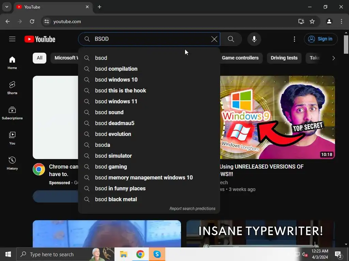Viewport: 349px width, 261px height.
Task: Bookmark this page with star icon
Action: [312, 21]
